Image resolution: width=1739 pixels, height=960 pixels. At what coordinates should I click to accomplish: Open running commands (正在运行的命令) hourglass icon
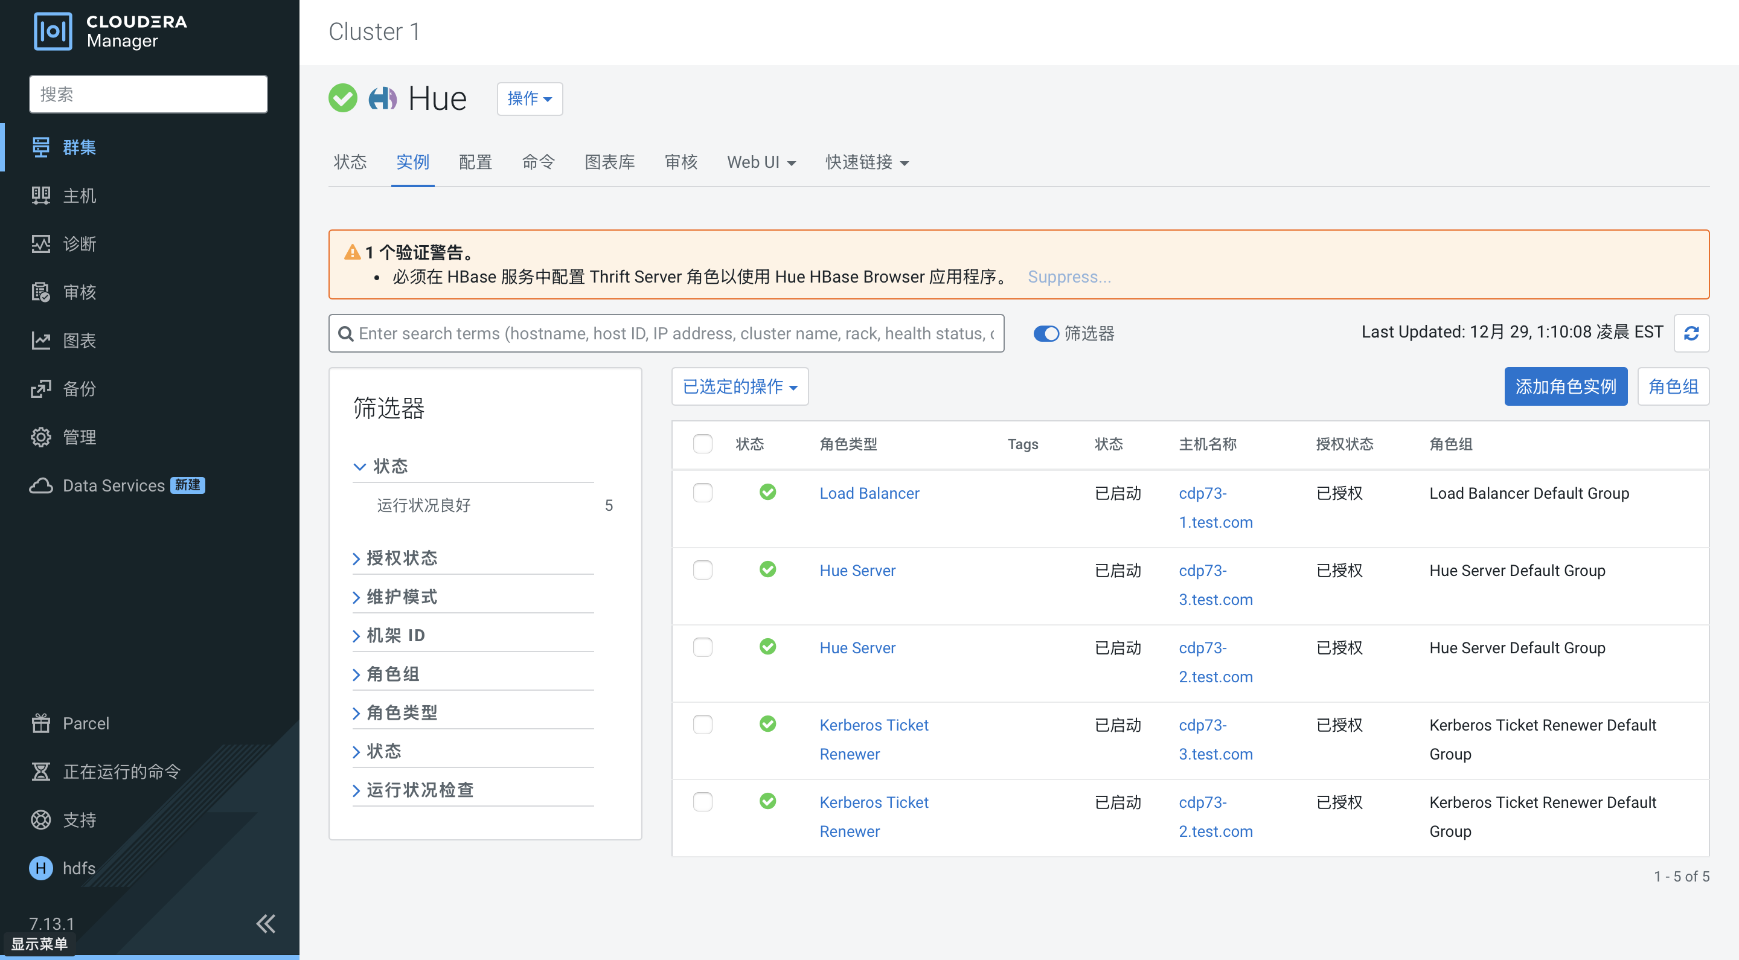click(40, 771)
